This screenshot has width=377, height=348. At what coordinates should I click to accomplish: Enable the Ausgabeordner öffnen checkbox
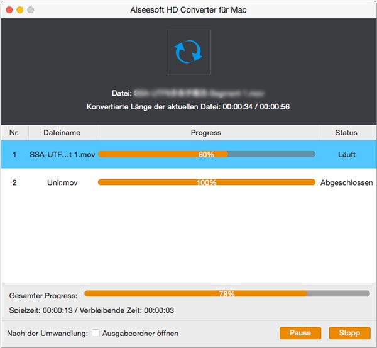coord(96,333)
